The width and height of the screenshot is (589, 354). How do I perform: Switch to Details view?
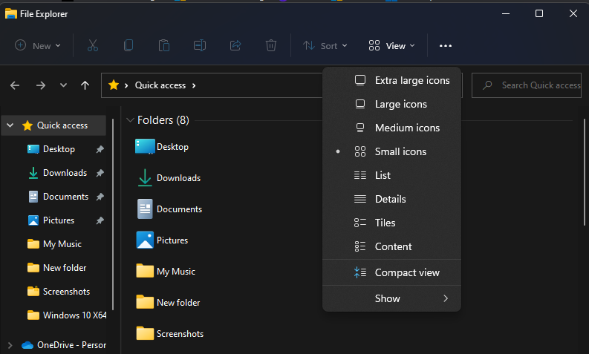391,199
